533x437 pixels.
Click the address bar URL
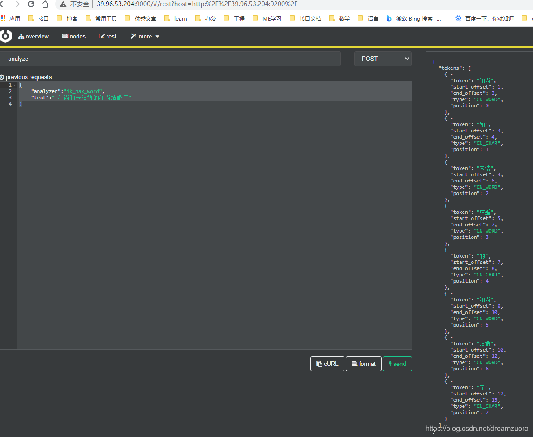click(197, 4)
